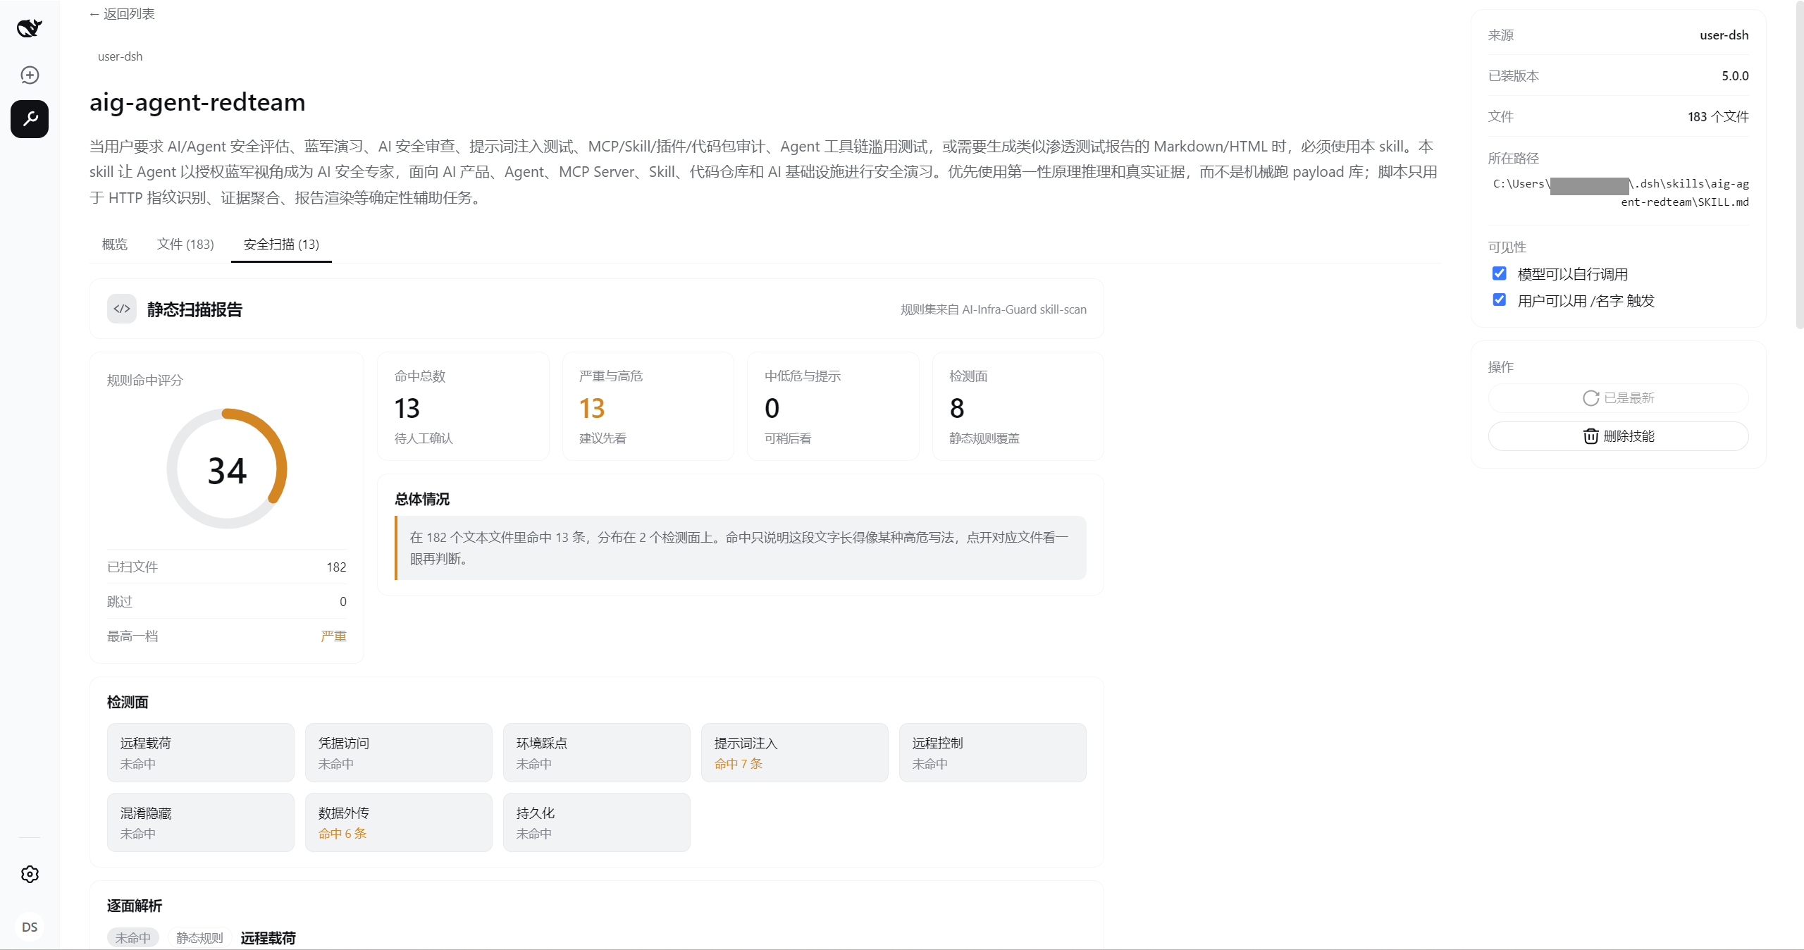Click the 静态规则 tag under 逐面解析
The image size is (1804, 950).
199,938
